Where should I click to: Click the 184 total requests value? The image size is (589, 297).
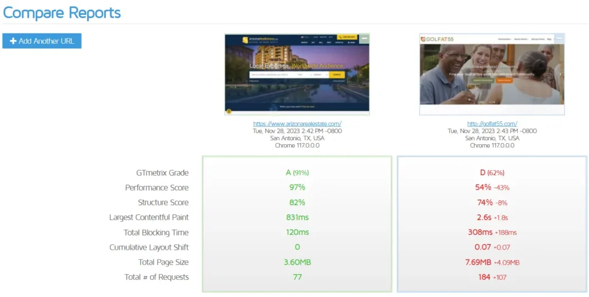(484, 277)
